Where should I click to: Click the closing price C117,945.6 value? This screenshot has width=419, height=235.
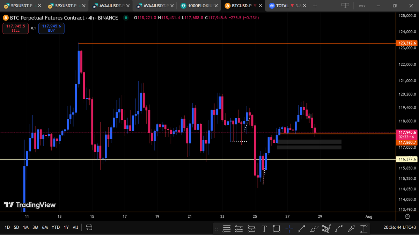[216, 18]
